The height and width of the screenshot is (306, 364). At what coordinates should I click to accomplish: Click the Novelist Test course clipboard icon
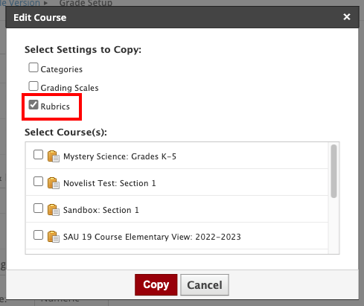click(x=54, y=183)
